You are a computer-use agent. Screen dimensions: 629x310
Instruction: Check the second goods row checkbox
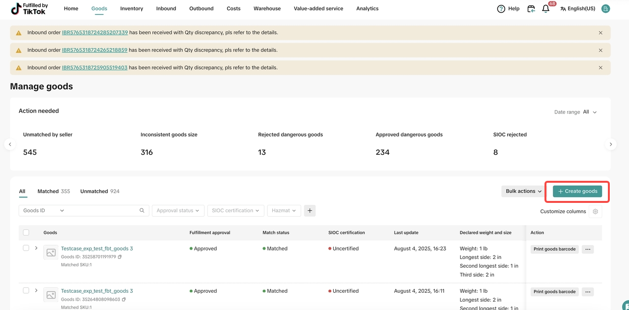26,290
